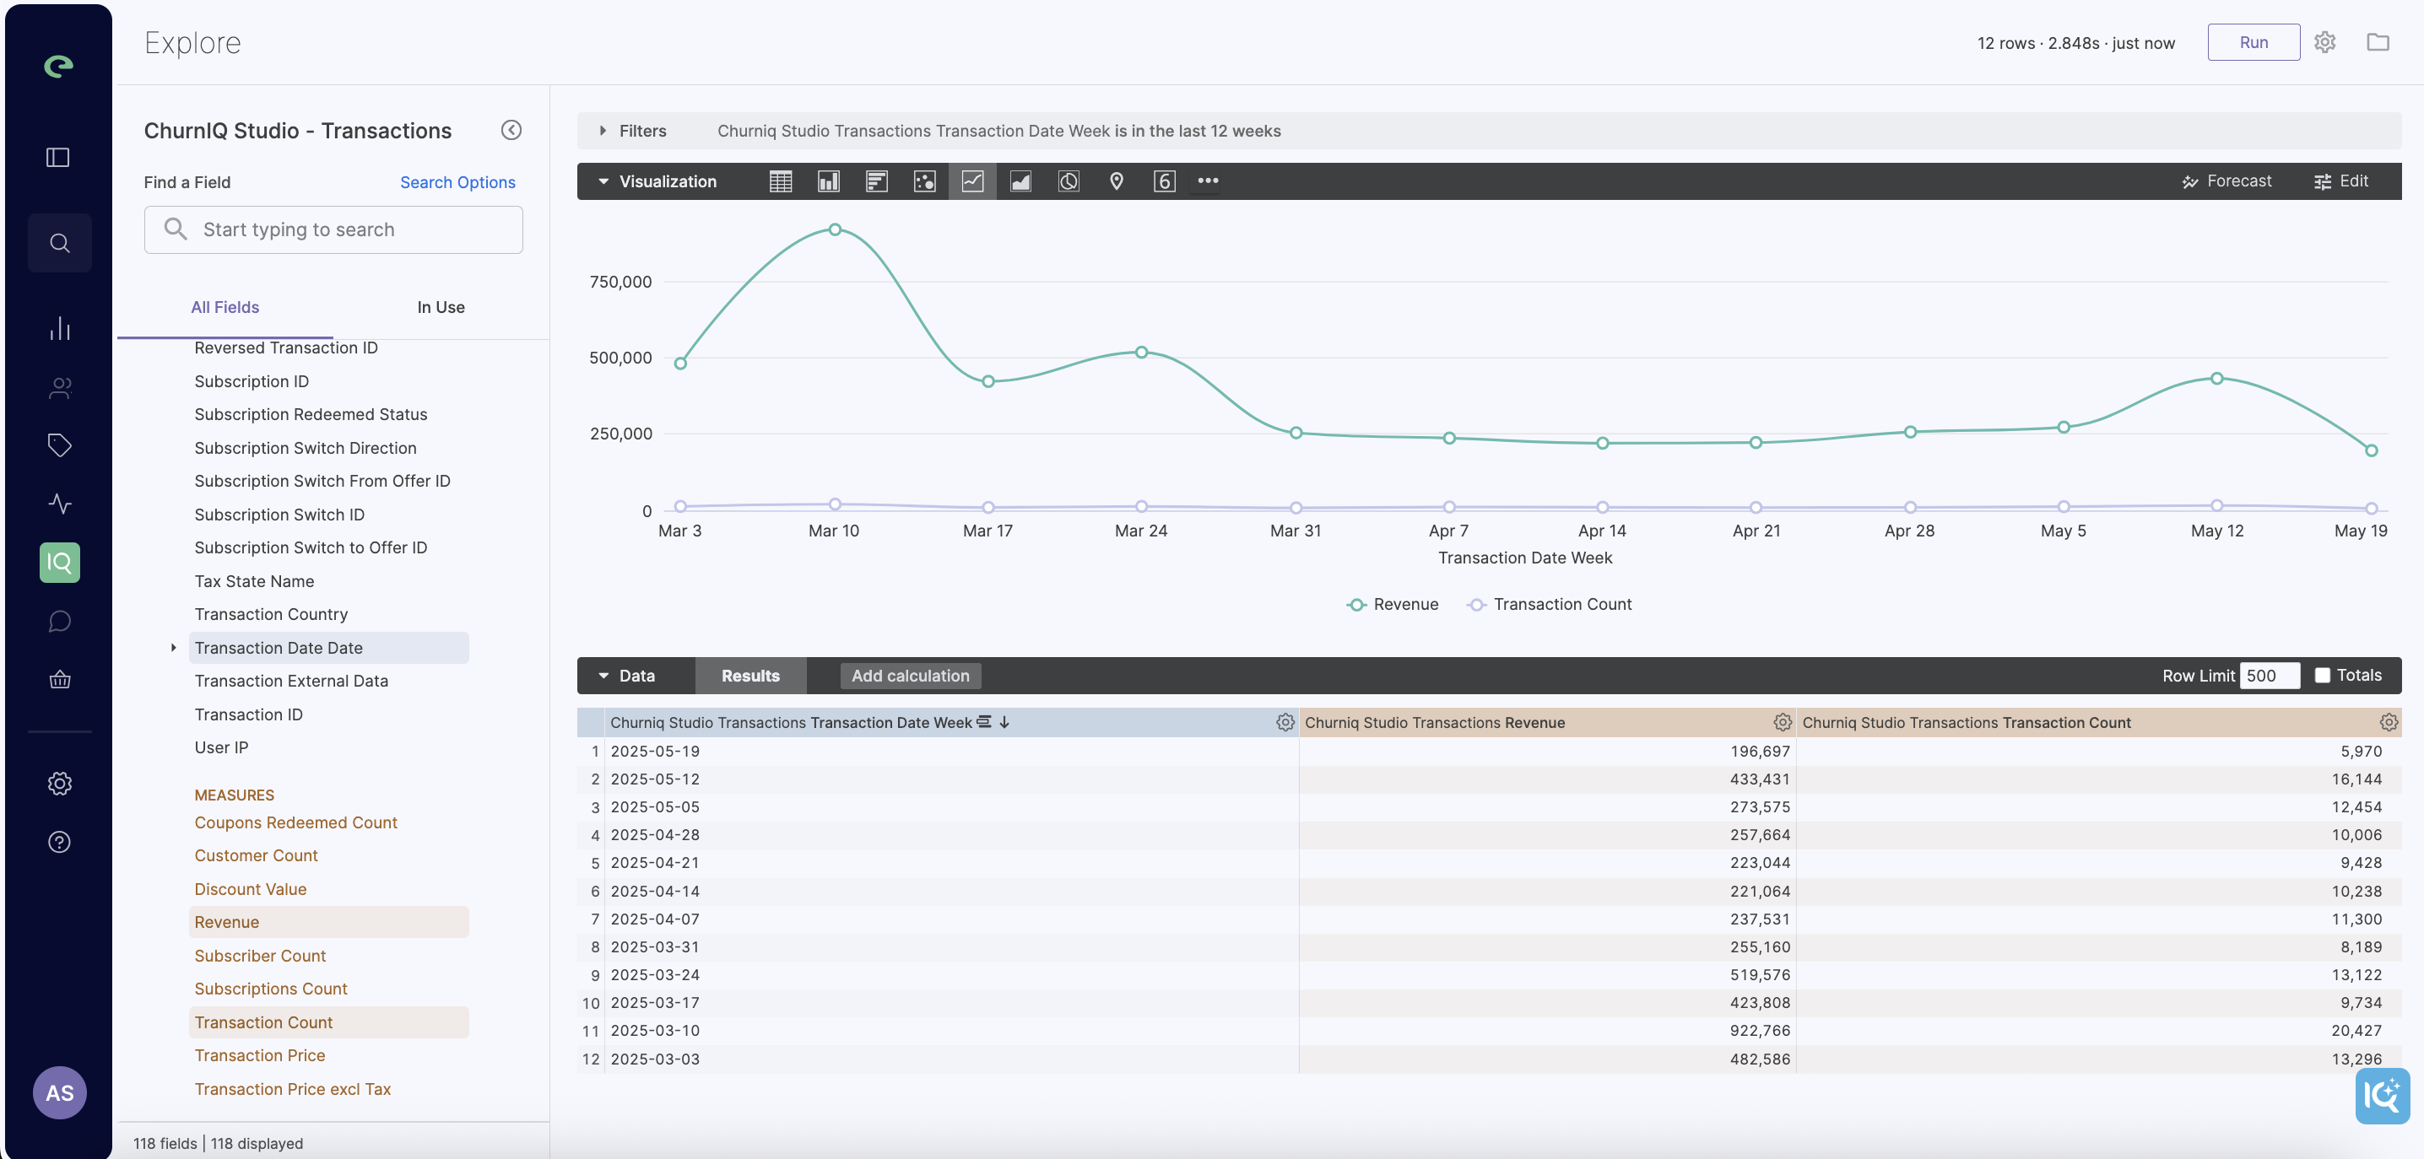This screenshot has height=1159, width=2424.
Task: Select the map visualization icon
Action: tap(1116, 181)
